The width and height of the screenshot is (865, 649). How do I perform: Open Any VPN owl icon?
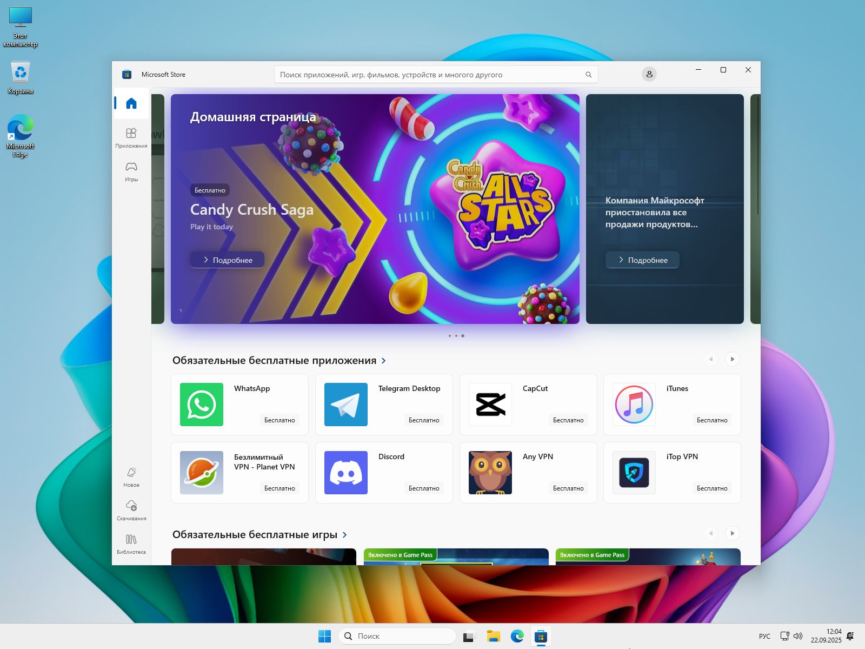point(490,473)
